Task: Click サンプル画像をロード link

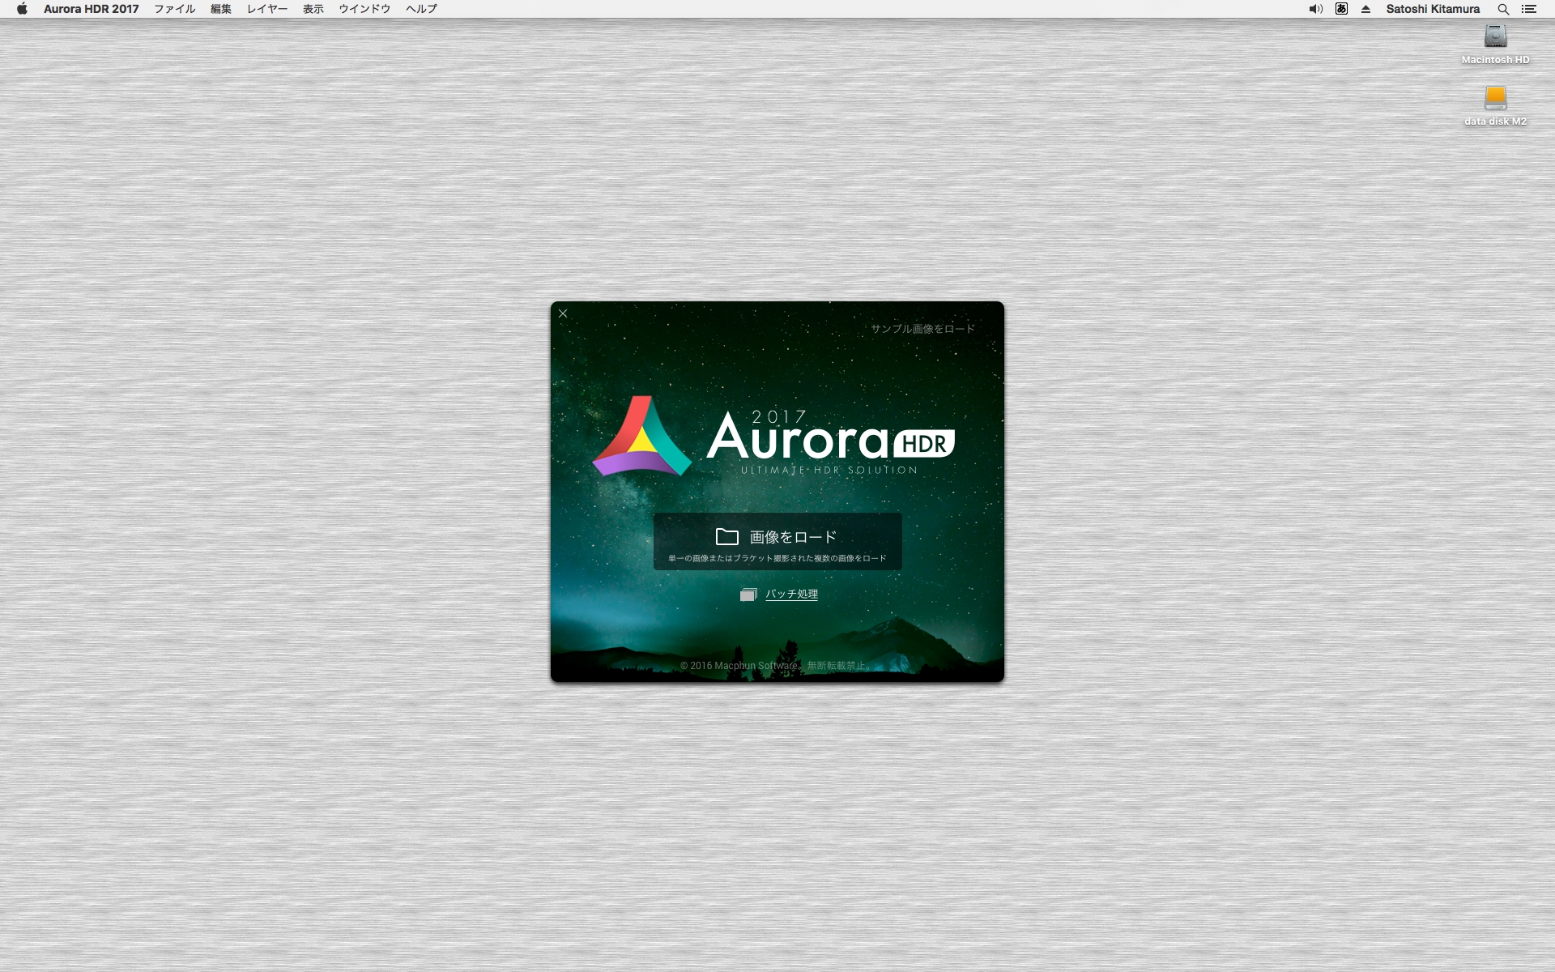Action: pyautogui.click(x=922, y=329)
